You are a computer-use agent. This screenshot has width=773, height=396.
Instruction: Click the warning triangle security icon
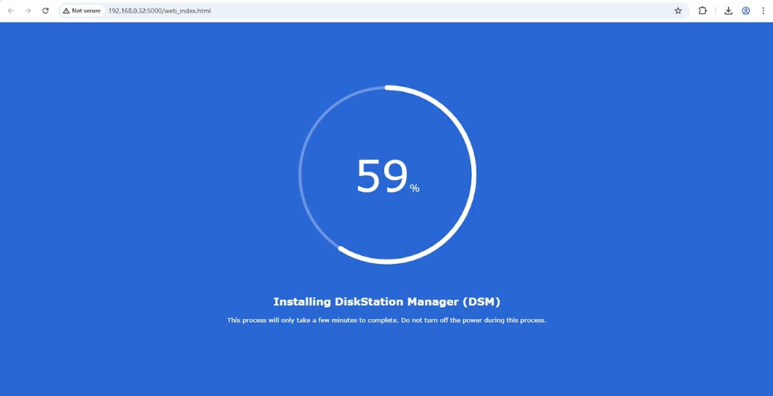click(66, 10)
